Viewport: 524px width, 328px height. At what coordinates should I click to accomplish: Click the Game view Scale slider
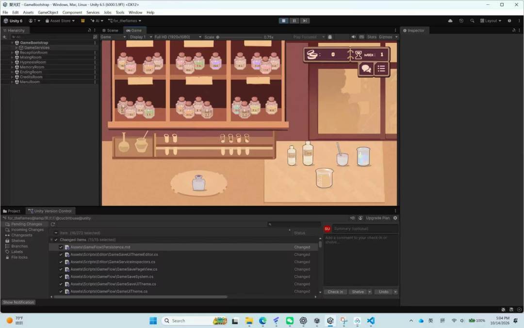pos(239,37)
